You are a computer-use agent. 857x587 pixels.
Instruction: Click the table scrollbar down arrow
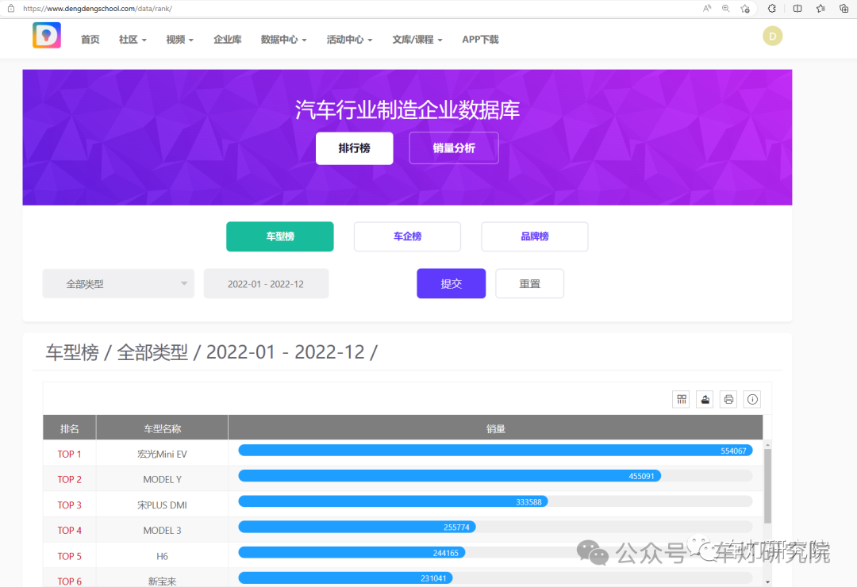tap(767, 582)
